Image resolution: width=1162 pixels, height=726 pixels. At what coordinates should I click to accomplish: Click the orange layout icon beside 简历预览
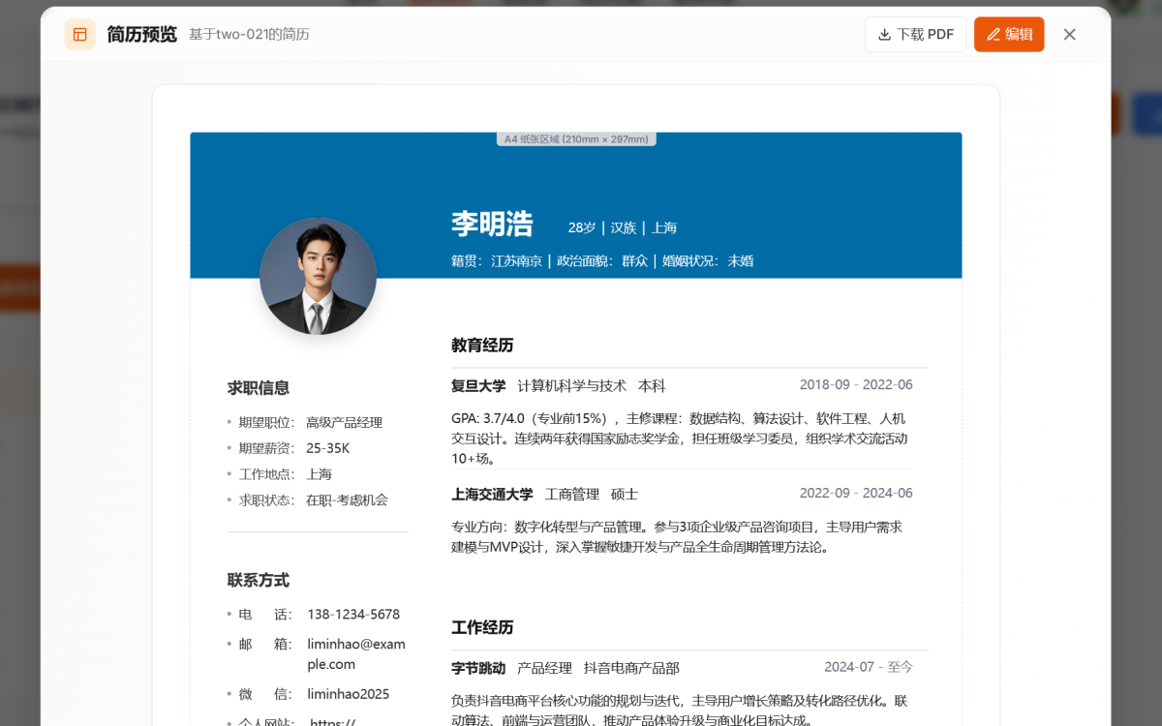coord(79,35)
